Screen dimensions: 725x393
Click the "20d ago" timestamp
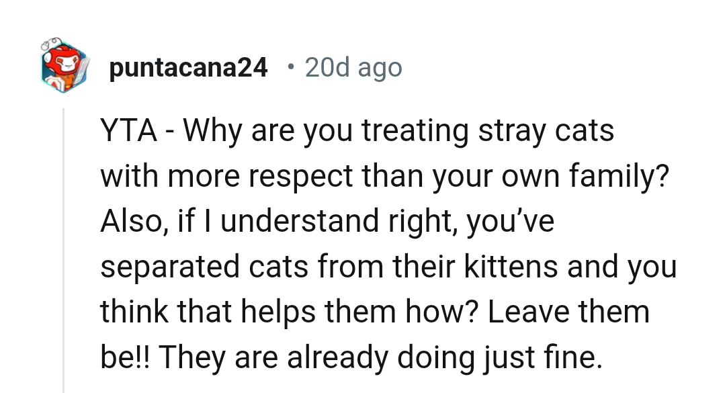[353, 68]
